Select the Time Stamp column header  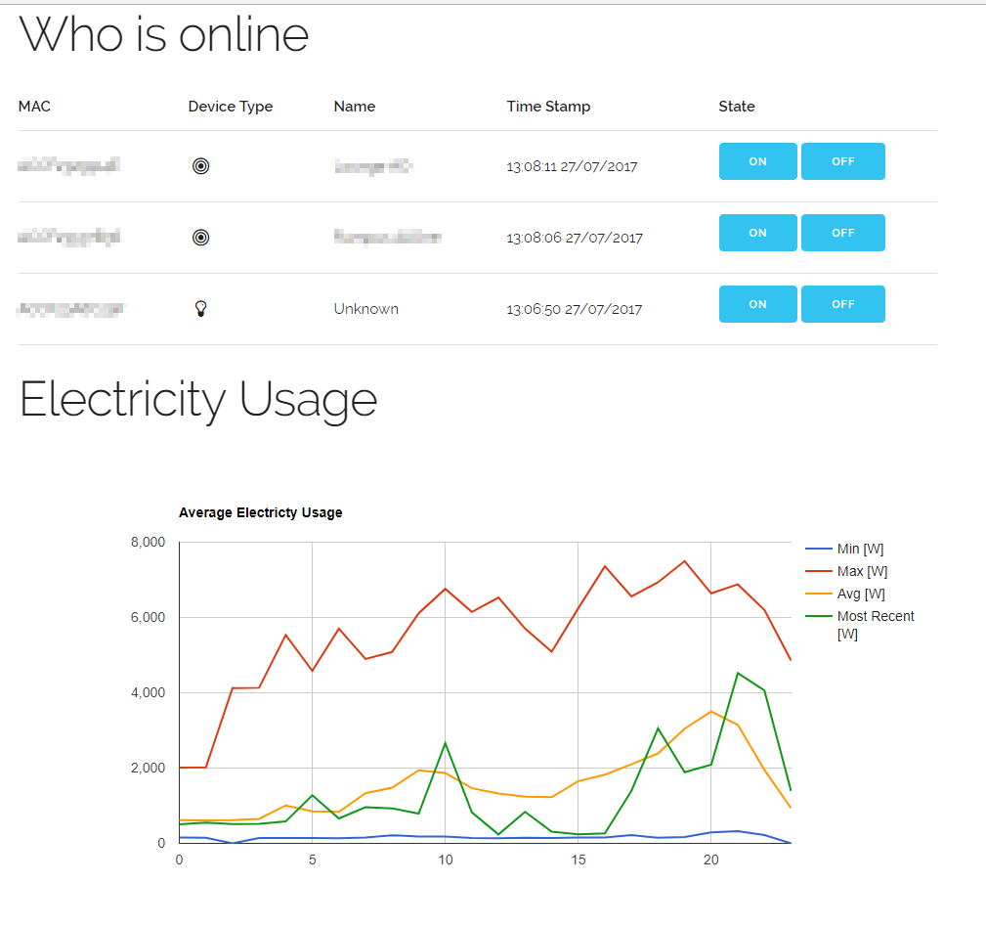tap(548, 107)
